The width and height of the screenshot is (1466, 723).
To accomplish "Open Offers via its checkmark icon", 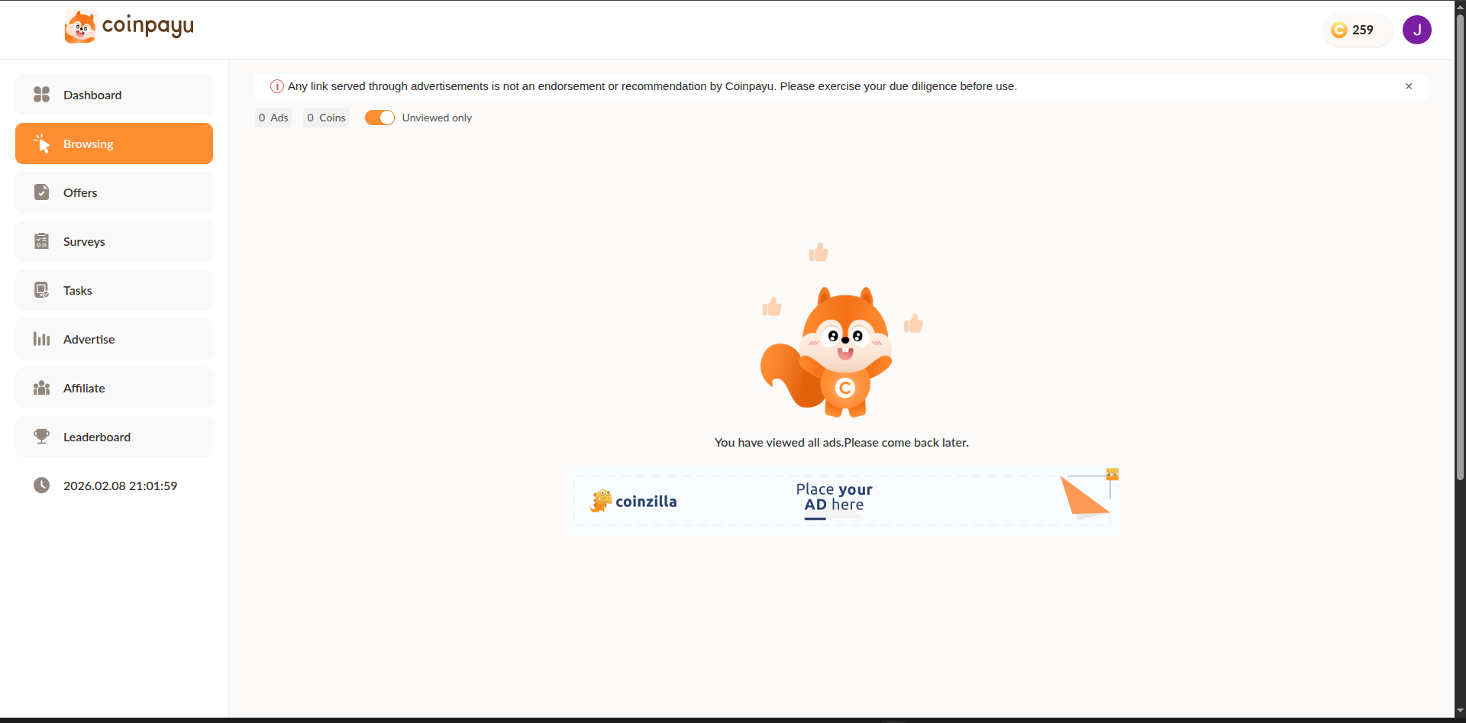I will [41, 192].
